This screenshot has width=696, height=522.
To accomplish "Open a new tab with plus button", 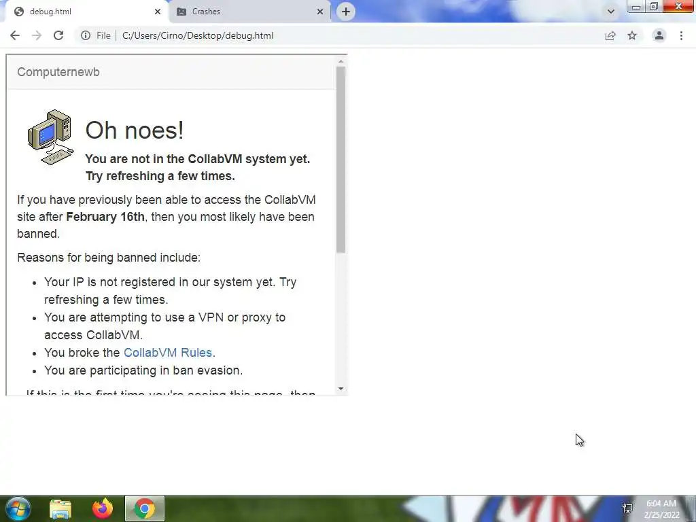I will click(346, 12).
